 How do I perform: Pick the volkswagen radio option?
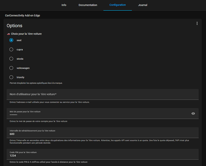11,68
